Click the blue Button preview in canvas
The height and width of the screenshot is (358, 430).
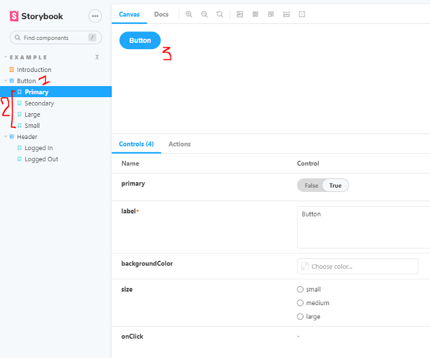140,41
